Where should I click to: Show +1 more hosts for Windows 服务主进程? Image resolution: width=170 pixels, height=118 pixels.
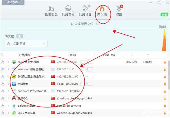point(87,69)
